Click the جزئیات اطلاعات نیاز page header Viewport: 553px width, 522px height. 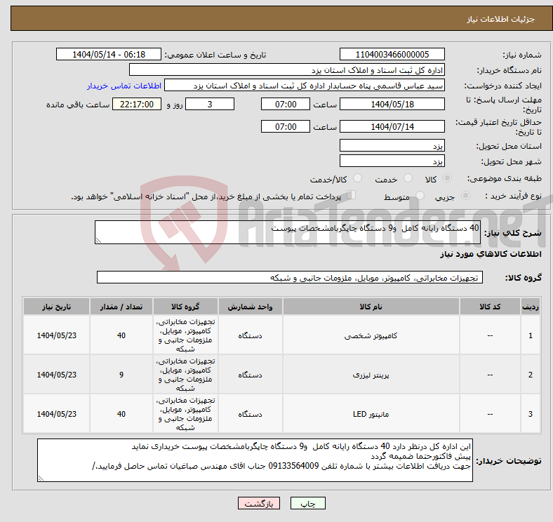tap(500, 19)
